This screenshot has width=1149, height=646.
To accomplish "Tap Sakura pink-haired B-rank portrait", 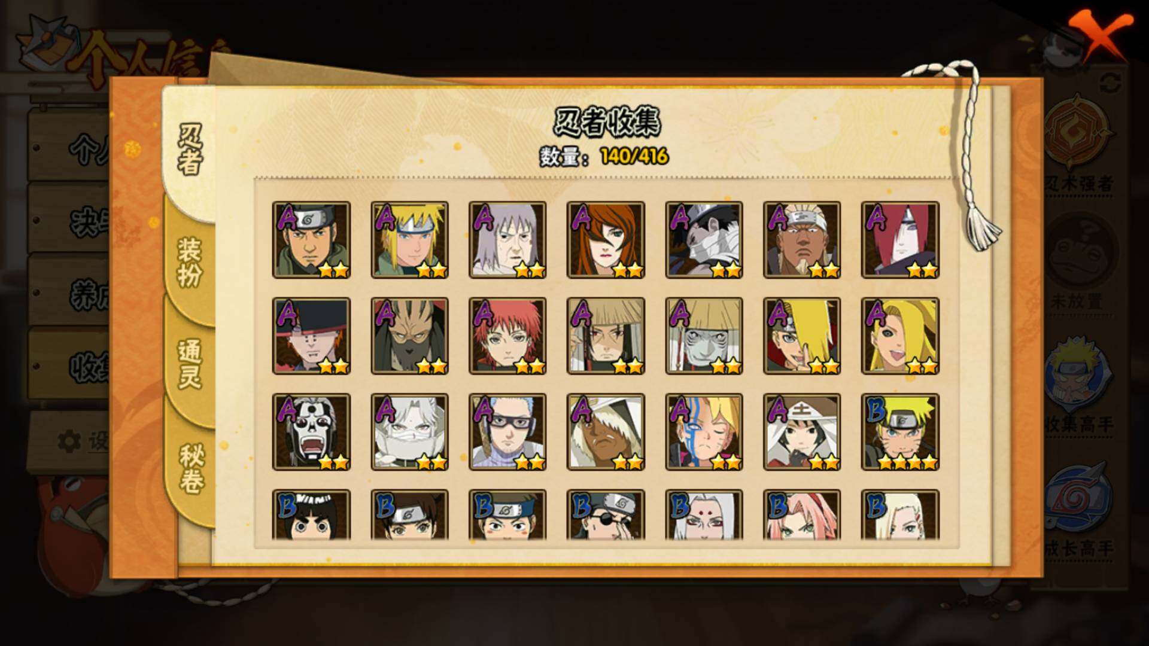I will tap(802, 514).
